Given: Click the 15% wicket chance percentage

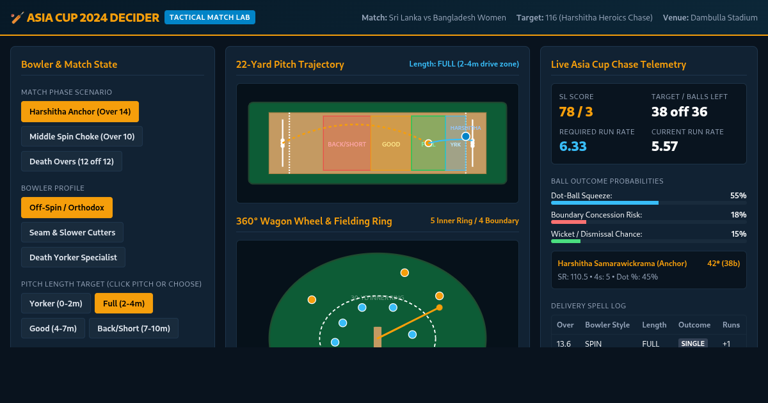Looking at the screenshot, I should click(739, 234).
